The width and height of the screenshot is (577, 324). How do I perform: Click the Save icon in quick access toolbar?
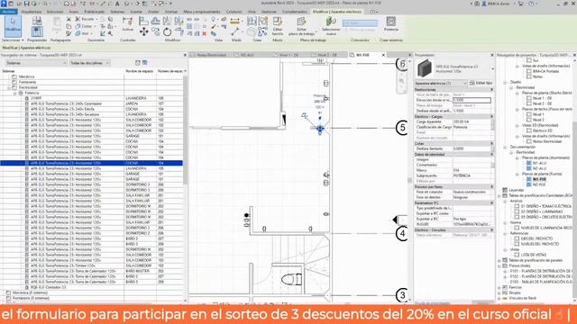[x=26, y=4]
